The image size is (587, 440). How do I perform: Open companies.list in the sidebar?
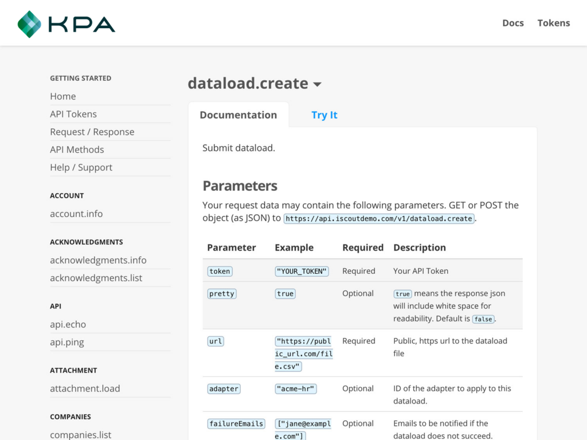tap(80, 435)
